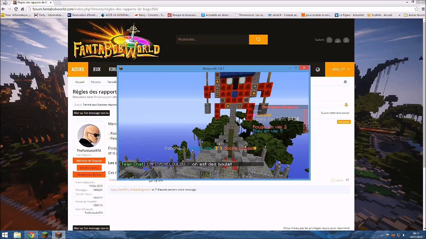
Task: Open the breadcrumb jump menu icon on the right
Action: (x=345, y=82)
